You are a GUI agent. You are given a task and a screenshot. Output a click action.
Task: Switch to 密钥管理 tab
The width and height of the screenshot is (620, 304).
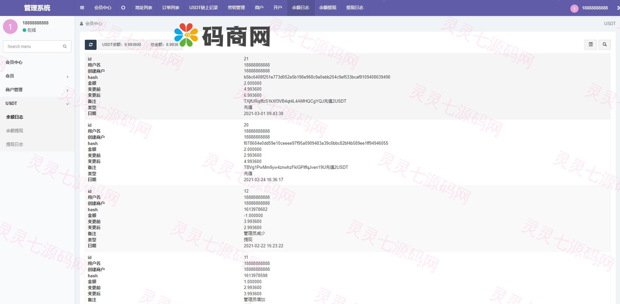click(236, 8)
